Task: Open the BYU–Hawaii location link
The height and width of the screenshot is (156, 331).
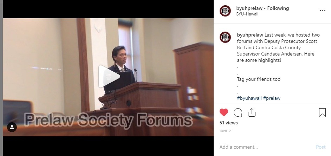Action: tap(247, 14)
